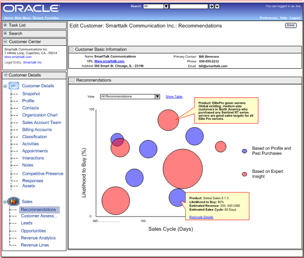304x258 pixels.
Task: Click the Sales gift boxes icon
Action: [13, 202]
